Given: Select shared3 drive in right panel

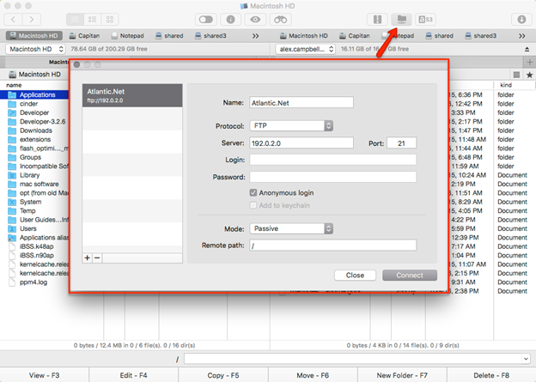Looking at the screenshot, I should [x=481, y=35].
